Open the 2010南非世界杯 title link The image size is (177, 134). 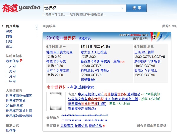61,38
